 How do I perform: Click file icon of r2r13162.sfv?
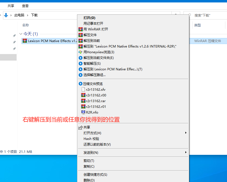click(83, 89)
